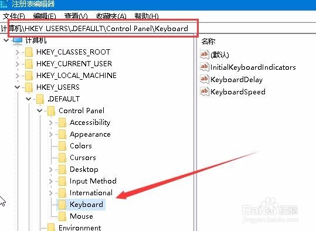
Task: Select the Input Method key label
Action: coord(93,181)
